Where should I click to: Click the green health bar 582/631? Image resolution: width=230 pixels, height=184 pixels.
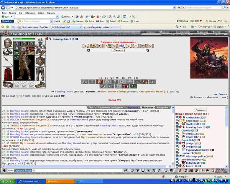pos(24,39)
